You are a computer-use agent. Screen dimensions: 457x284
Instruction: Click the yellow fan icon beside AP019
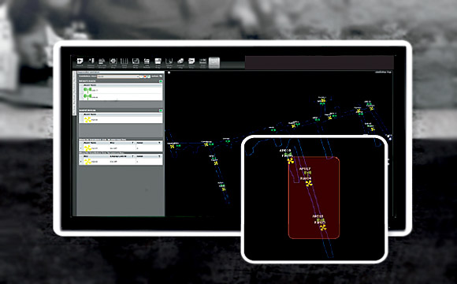(x=290, y=161)
